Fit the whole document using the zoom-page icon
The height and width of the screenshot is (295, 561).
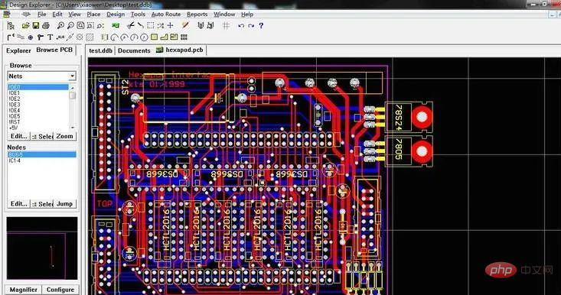coord(80,25)
